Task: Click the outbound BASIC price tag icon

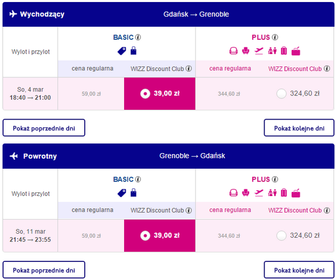Action: point(122,51)
